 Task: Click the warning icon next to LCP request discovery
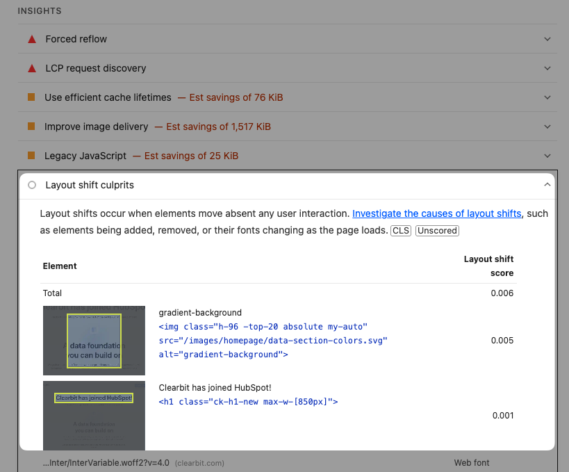pyautogui.click(x=32, y=68)
